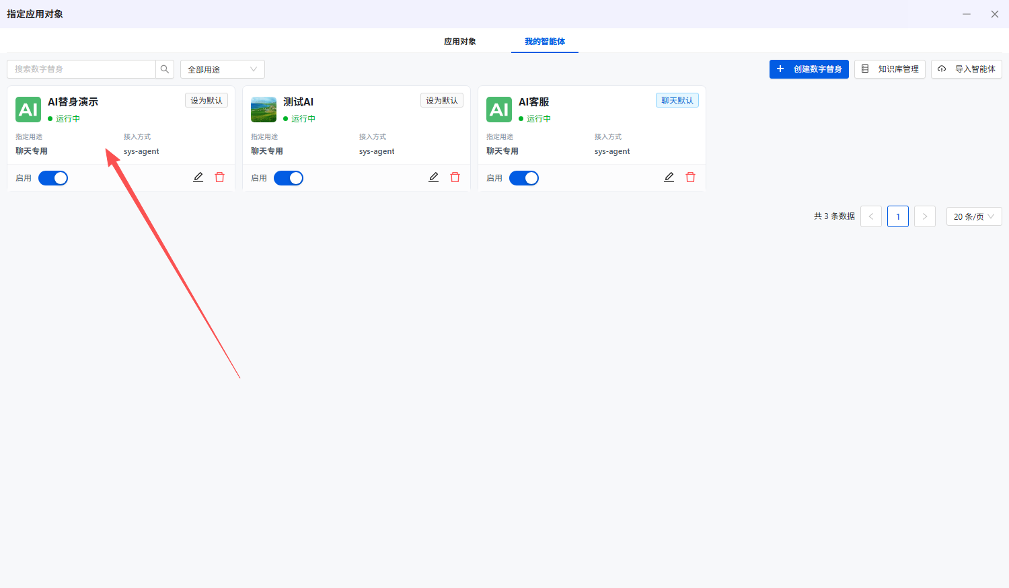This screenshot has height=588, width=1009.
Task: Click the 测试AI card title
Action: pos(298,102)
